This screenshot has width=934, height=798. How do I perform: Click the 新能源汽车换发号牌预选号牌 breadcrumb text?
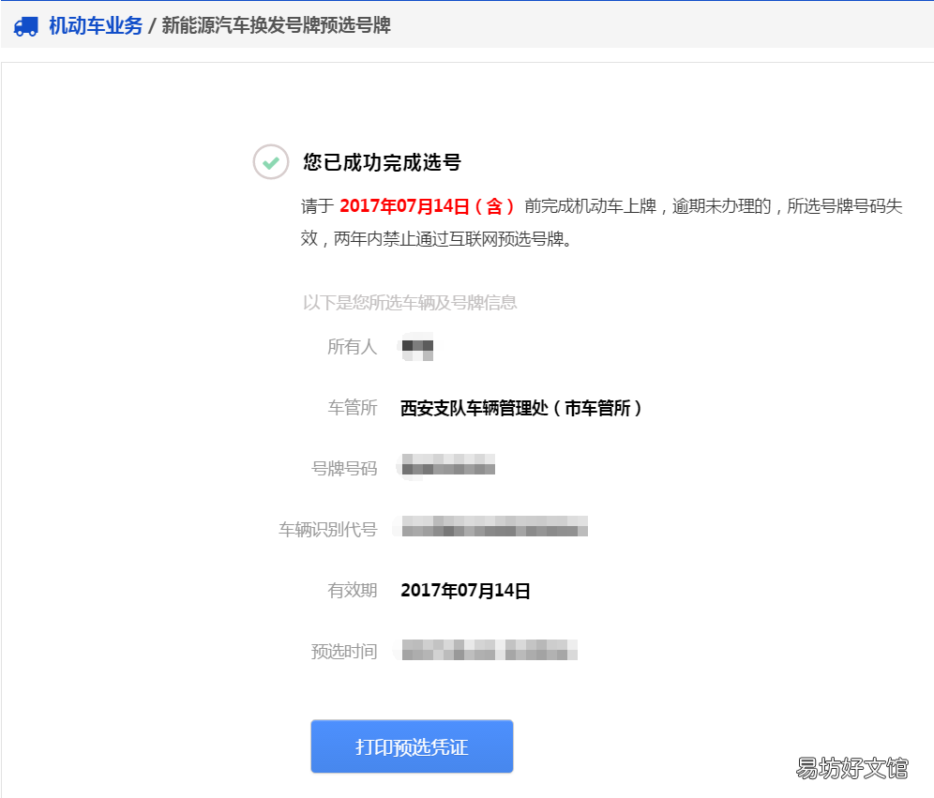coord(277,25)
